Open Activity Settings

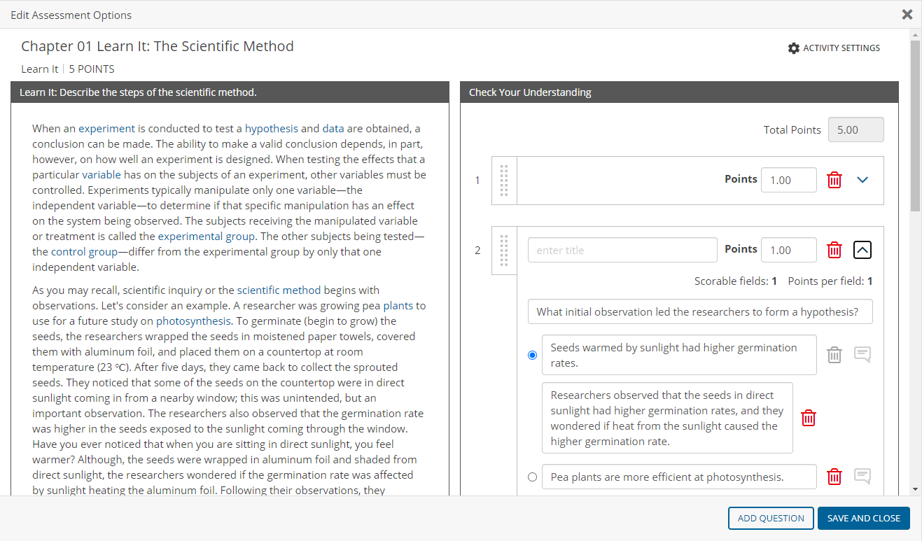834,48
